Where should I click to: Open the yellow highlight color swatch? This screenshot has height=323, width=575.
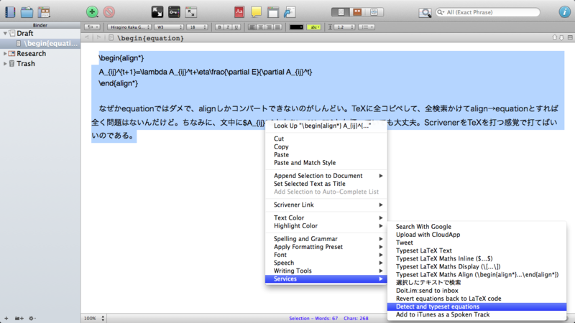[314, 27]
